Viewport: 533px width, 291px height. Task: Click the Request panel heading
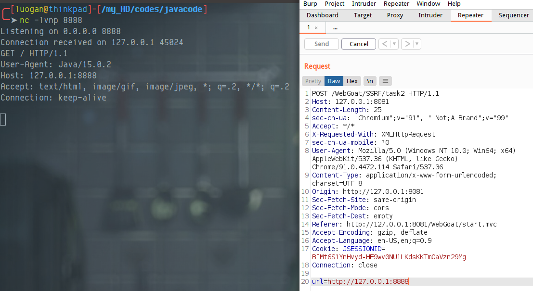[317, 66]
